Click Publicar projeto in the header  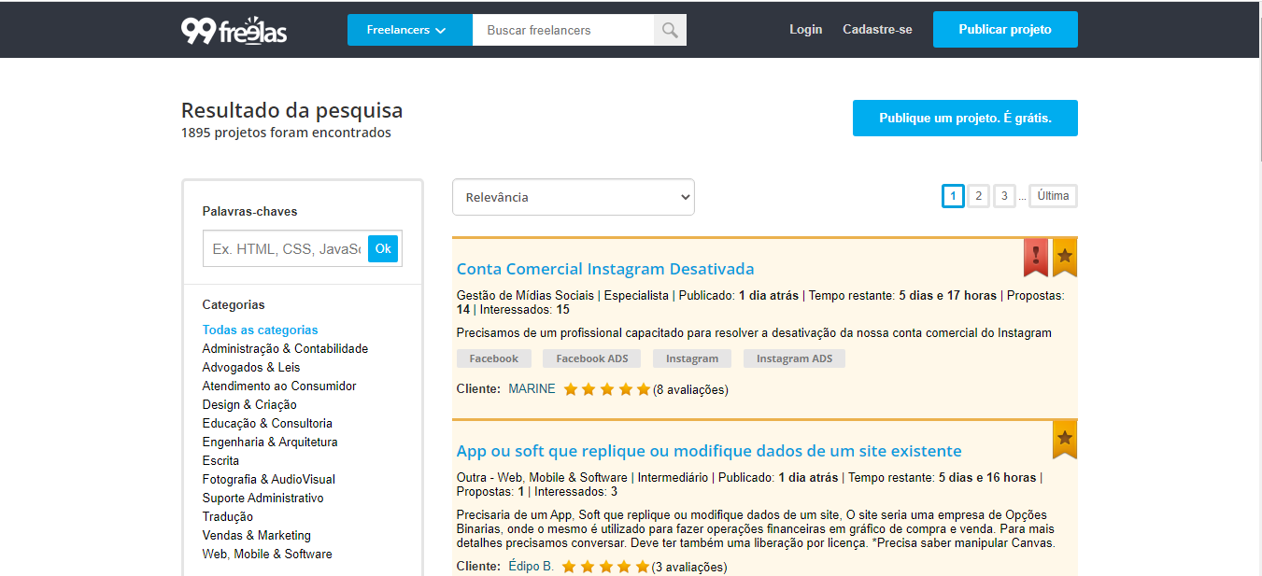[x=1005, y=29]
